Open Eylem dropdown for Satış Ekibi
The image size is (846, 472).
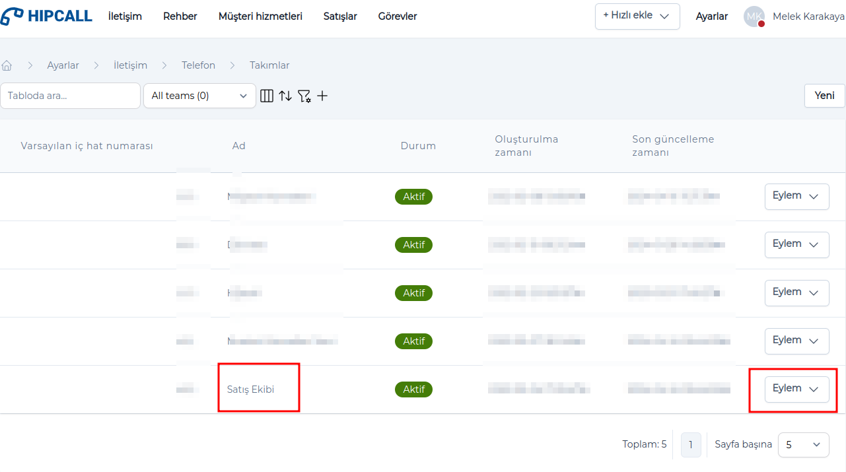(x=796, y=389)
